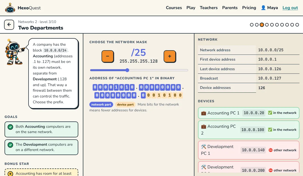The width and height of the screenshot is (303, 176).
Task: Click check icon beside 10.0.0.20 status
Action: tap(270, 113)
